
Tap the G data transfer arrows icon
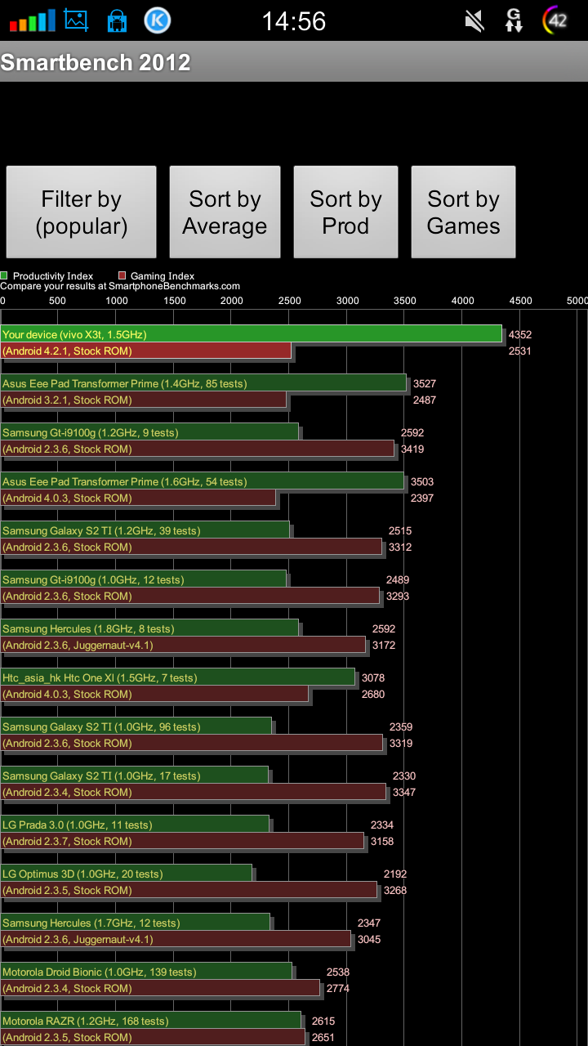click(514, 20)
